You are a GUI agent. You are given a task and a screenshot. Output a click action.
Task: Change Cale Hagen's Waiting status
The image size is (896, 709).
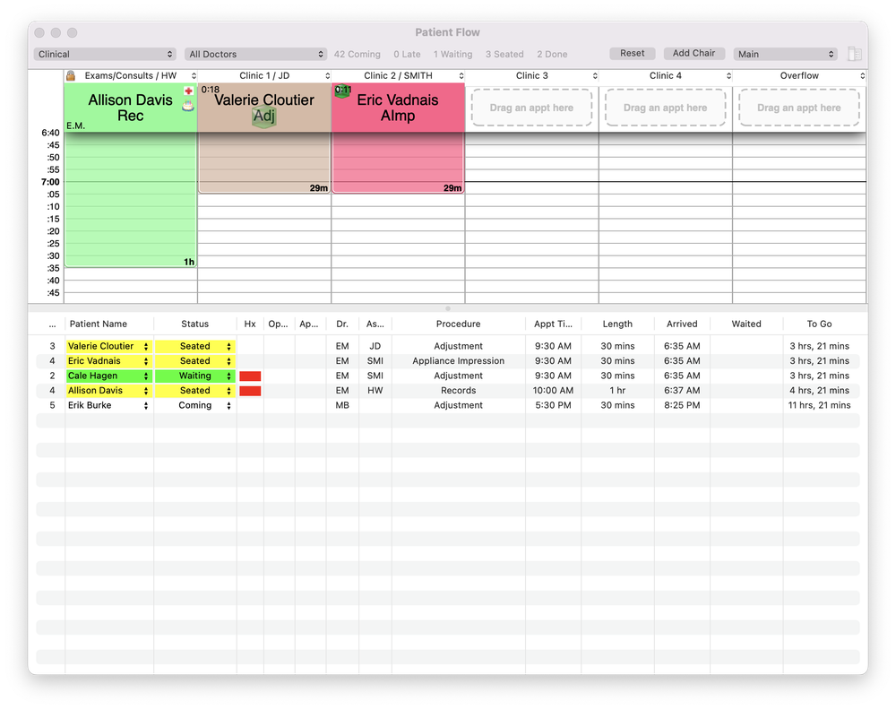[x=194, y=376]
